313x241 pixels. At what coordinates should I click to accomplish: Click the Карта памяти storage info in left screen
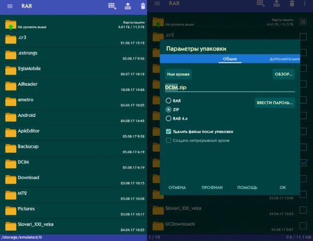pos(131,25)
